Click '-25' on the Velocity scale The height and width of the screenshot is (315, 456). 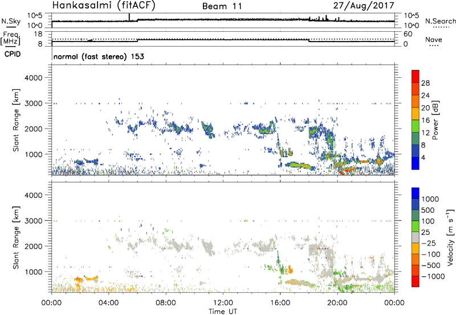[x=429, y=243]
